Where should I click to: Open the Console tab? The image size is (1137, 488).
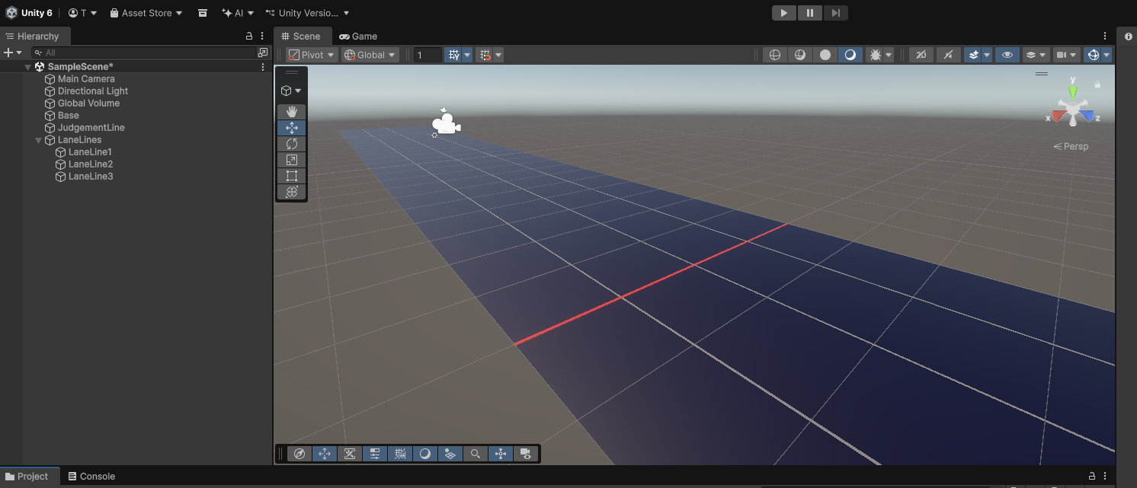(x=91, y=477)
